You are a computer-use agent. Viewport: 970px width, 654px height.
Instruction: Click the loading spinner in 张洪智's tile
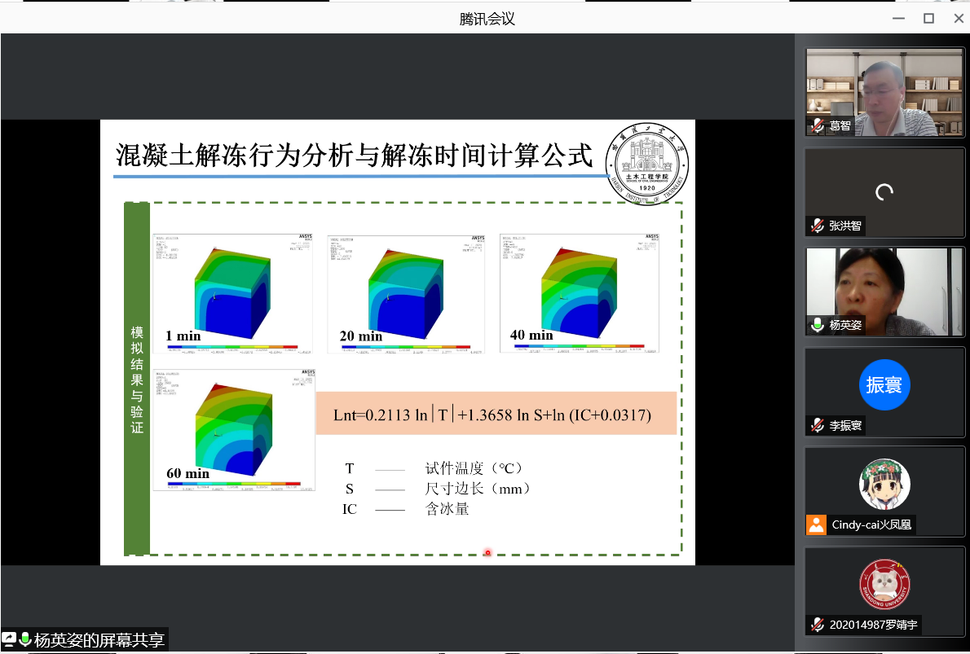click(x=884, y=192)
